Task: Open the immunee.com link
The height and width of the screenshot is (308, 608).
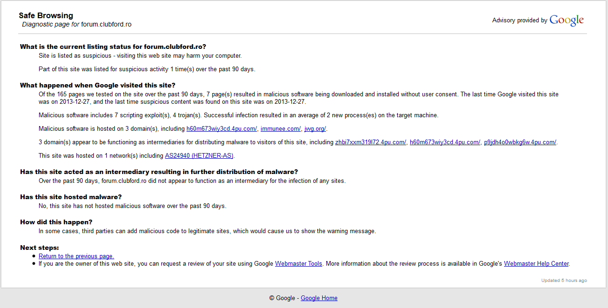Action: pos(280,129)
